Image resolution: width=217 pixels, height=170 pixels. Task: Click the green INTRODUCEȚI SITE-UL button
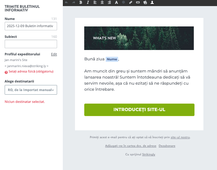point(139,110)
